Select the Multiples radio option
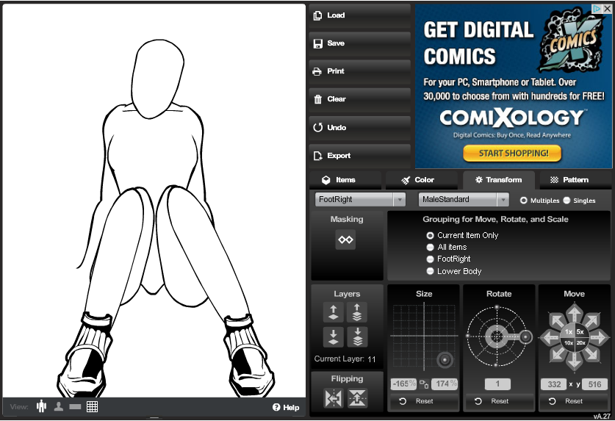 coord(524,201)
